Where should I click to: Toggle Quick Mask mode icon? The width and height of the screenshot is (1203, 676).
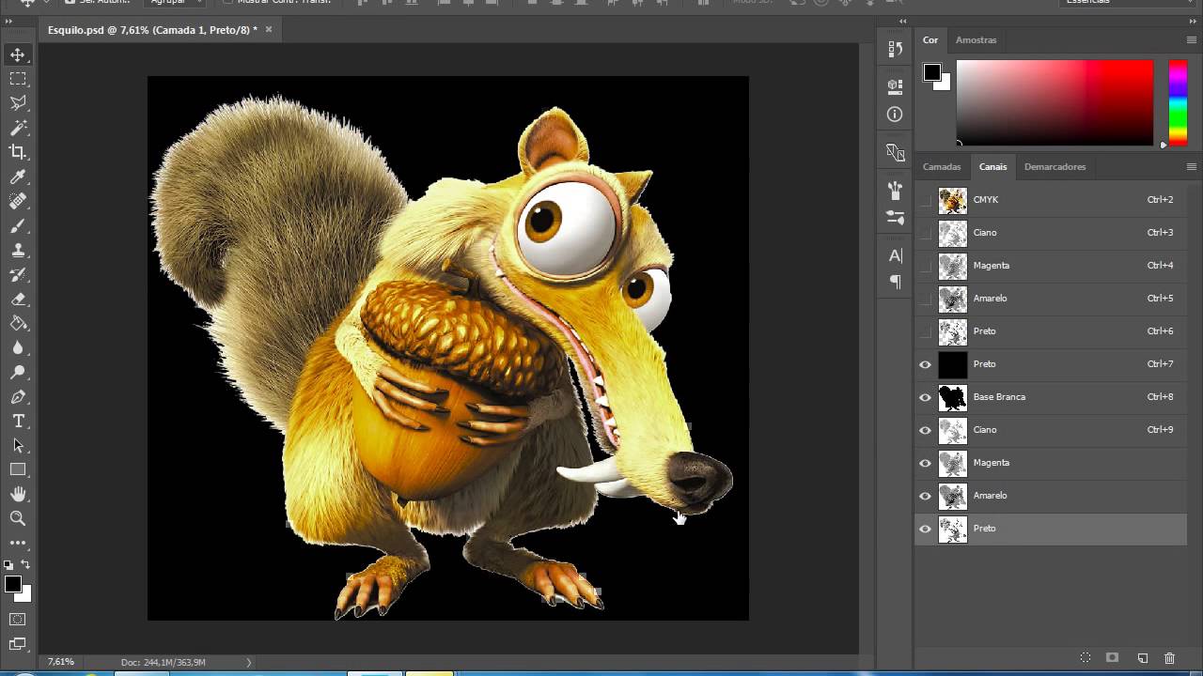click(x=18, y=620)
